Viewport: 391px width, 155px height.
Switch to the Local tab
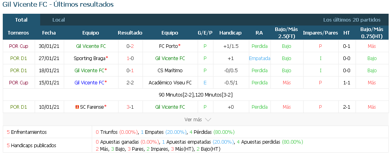[59, 20]
